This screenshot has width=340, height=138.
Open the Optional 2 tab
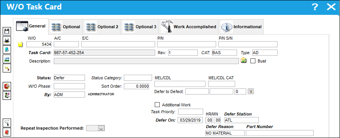pyautogui.click(x=101, y=27)
